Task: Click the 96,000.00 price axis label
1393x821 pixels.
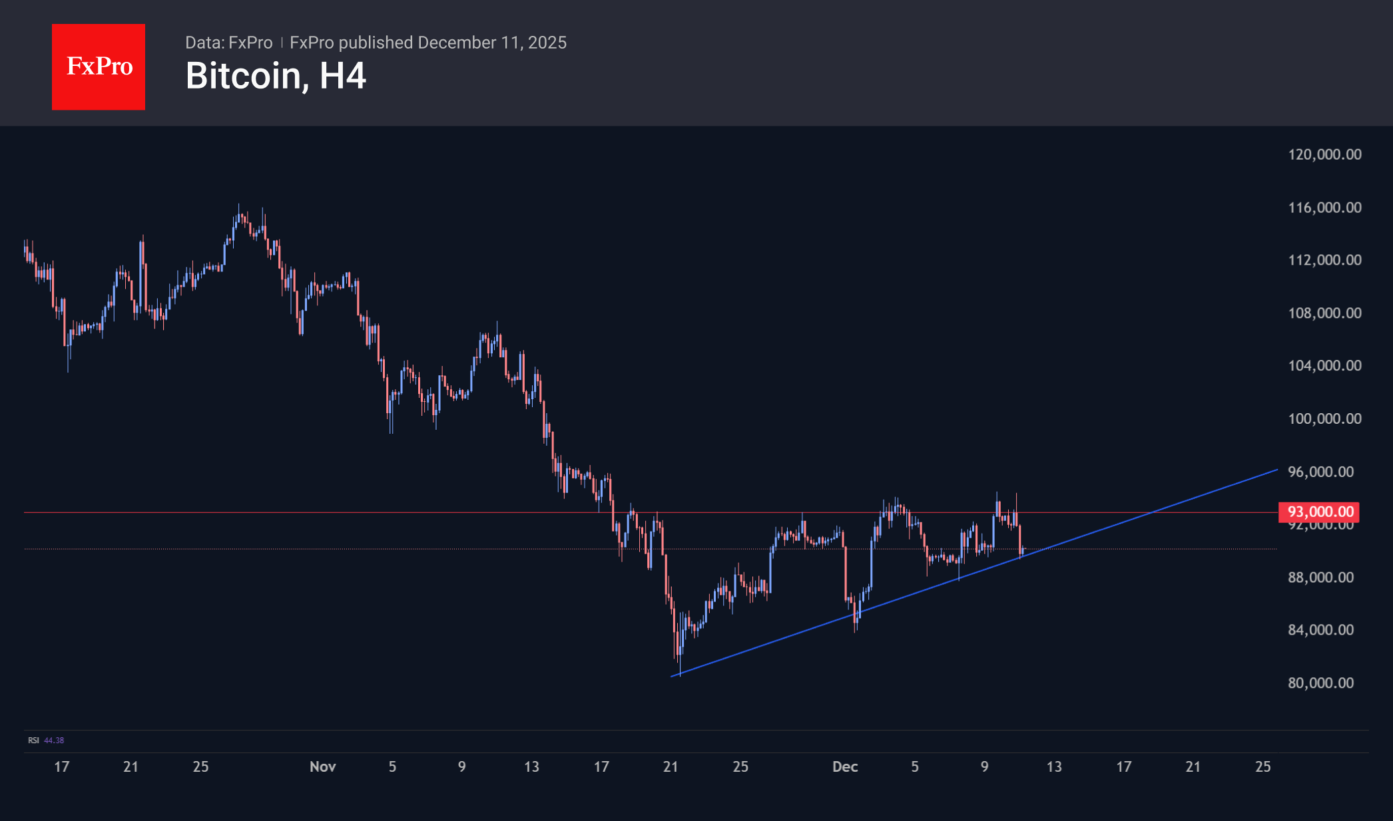Action: click(1320, 472)
